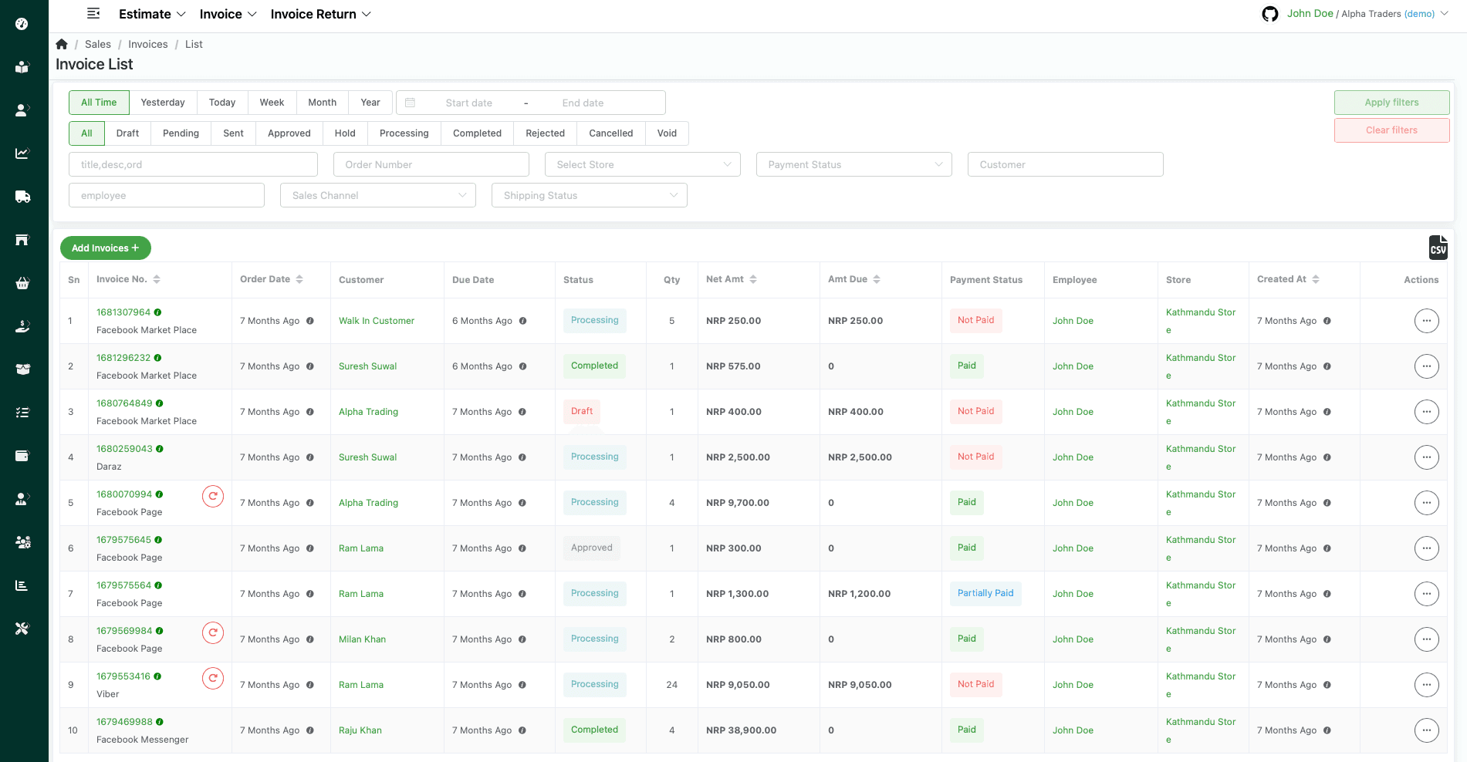Open the Shipping Status dropdown
Image resolution: width=1467 pixels, height=762 pixels.
tap(589, 195)
